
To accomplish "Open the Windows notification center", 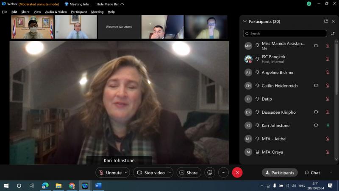I will (330, 185).
